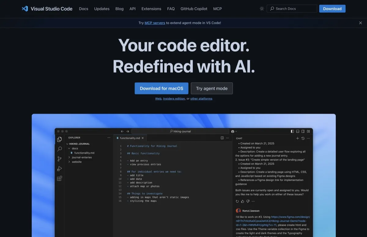Follow the MCP servers banner link
Screen dimensions: 367x237
click(155, 23)
